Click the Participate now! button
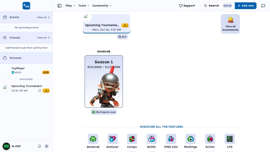This screenshot has height=152, width=270. [104, 112]
